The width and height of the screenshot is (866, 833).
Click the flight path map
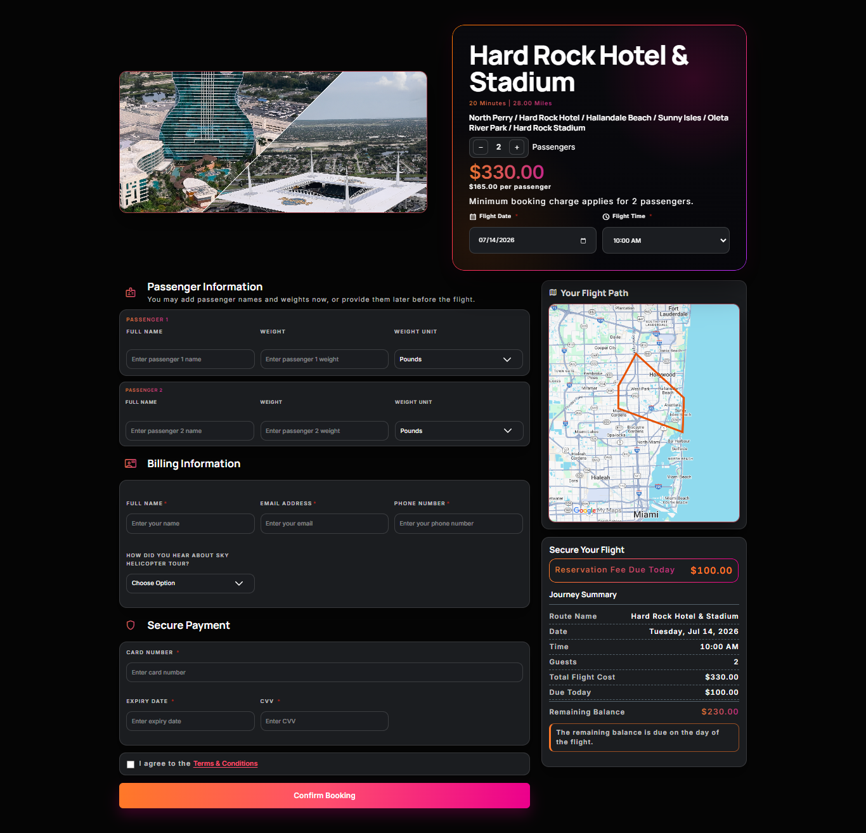coord(644,413)
